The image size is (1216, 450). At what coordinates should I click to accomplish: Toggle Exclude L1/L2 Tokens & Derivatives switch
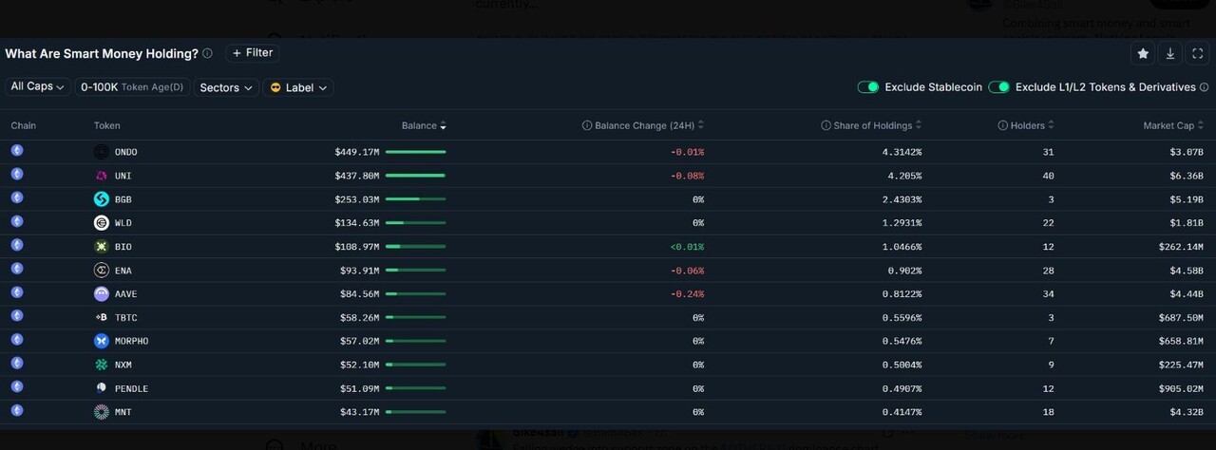(998, 87)
